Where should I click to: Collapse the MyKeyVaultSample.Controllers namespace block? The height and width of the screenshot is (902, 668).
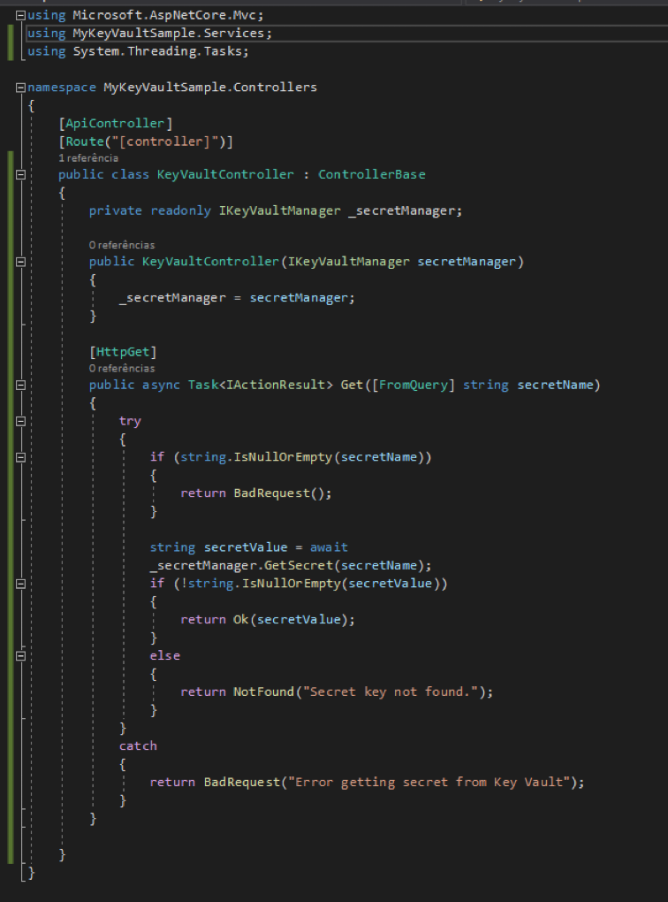click(x=20, y=88)
